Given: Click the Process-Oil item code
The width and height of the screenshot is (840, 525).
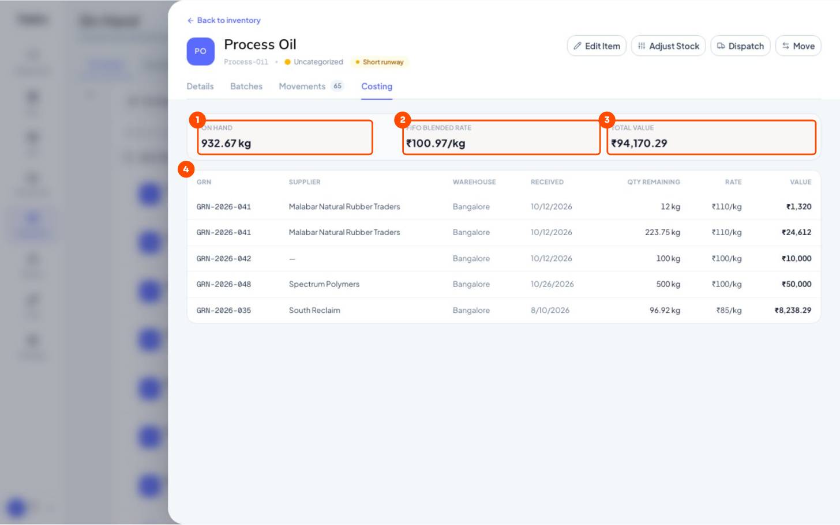Looking at the screenshot, I should 246,62.
